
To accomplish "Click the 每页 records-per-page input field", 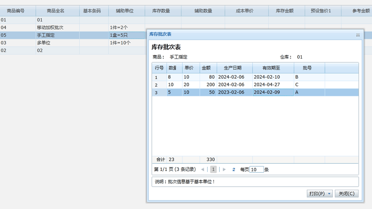I will 256,169.
